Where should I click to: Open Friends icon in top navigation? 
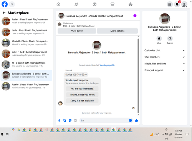pyautogui.click(x=76, y=4)
